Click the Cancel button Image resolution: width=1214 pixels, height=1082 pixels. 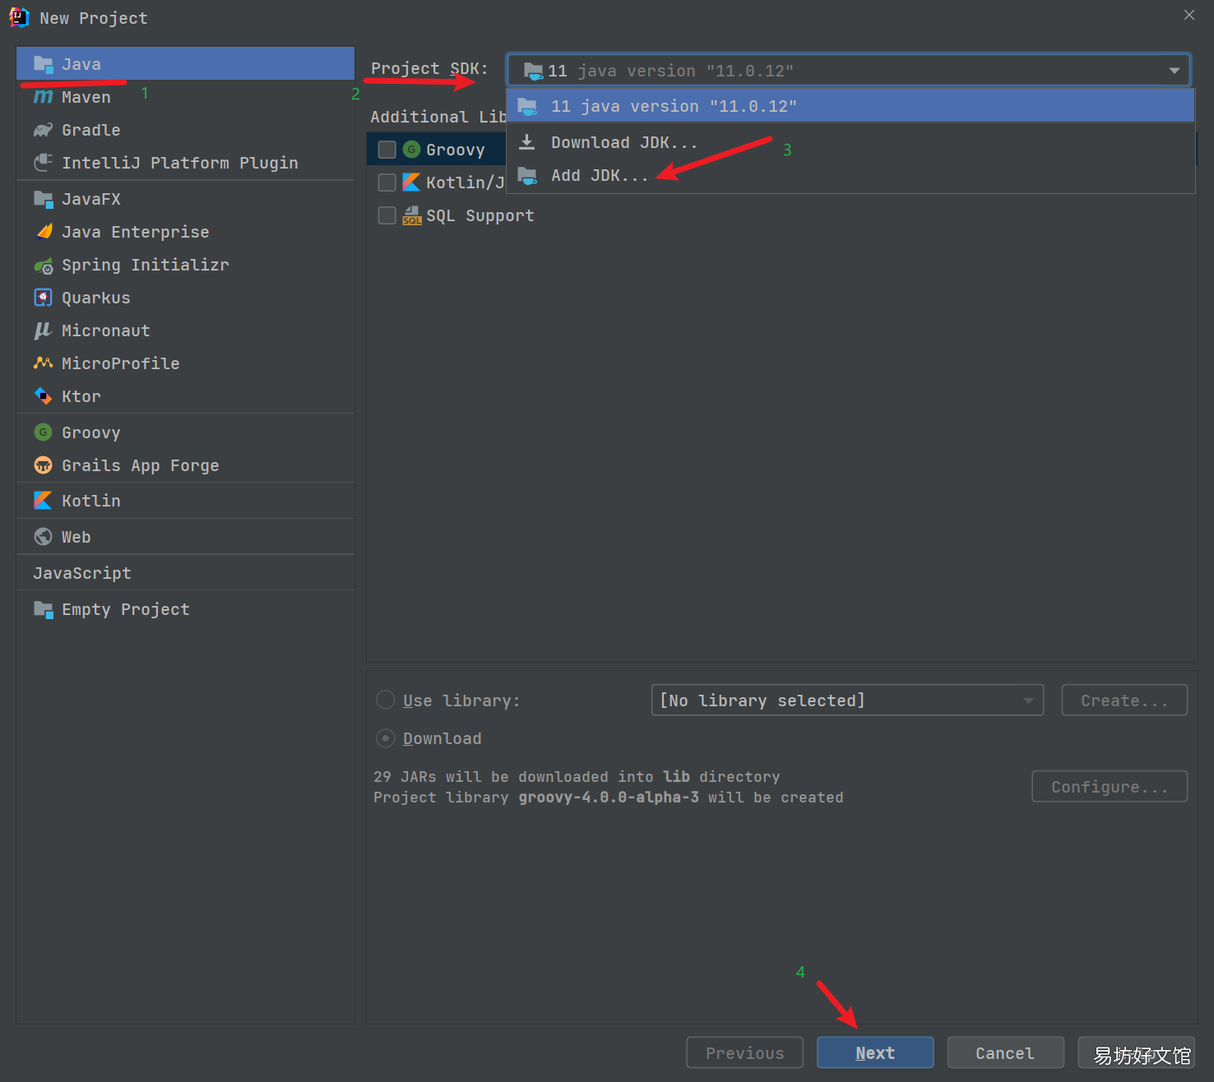1005,1052
